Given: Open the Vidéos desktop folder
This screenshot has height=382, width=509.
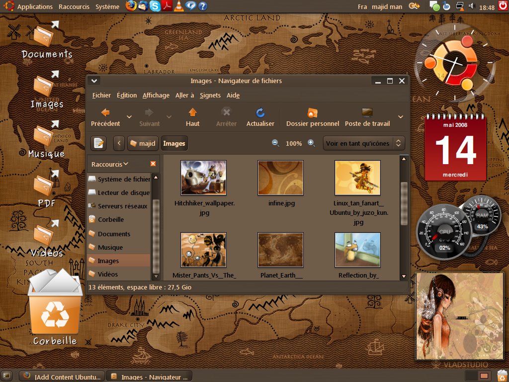Looking at the screenshot, I should (46, 239).
